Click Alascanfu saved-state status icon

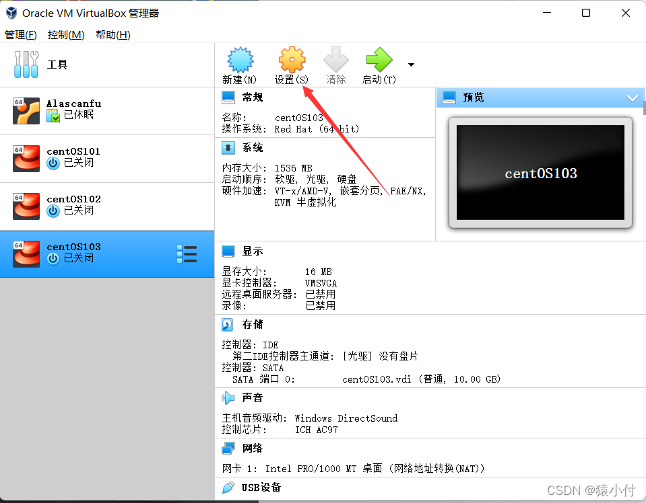click(x=53, y=116)
